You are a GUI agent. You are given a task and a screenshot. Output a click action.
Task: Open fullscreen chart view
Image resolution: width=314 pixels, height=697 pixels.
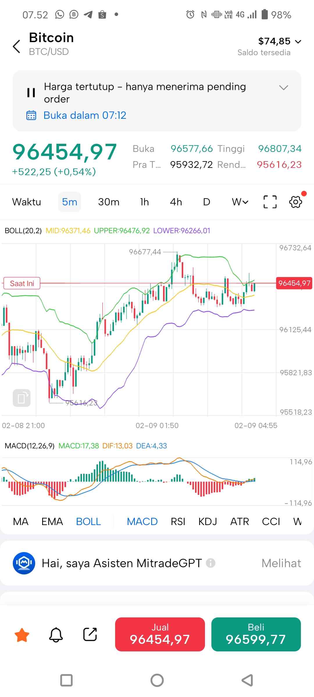point(270,202)
